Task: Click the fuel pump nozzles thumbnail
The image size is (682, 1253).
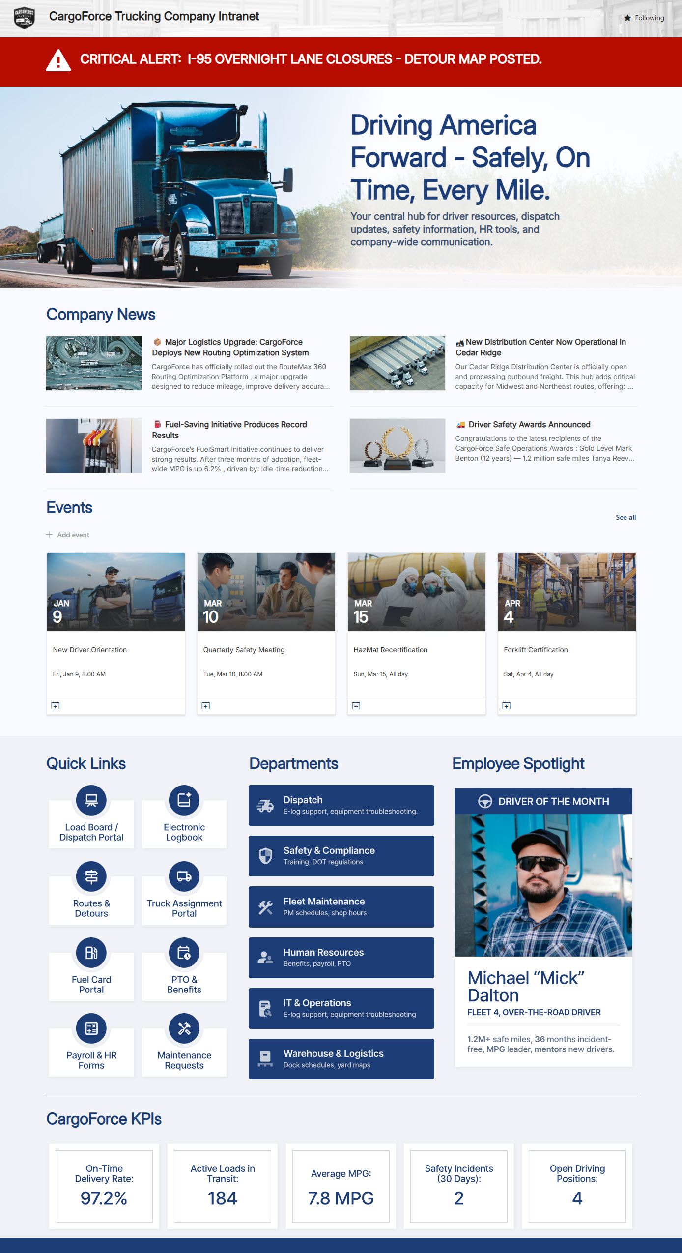Action: (x=94, y=446)
